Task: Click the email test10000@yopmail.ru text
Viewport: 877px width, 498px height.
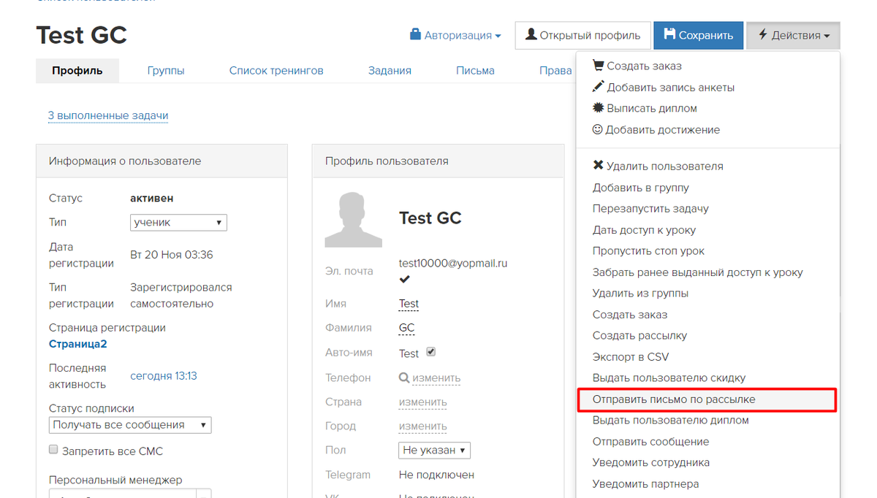Action: point(453,264)
